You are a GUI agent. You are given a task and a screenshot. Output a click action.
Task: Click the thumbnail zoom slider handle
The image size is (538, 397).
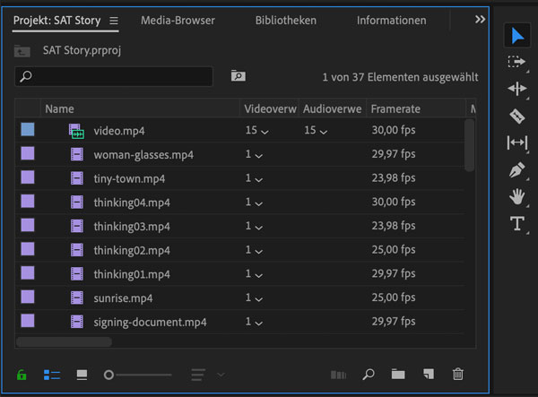(108, 375)
